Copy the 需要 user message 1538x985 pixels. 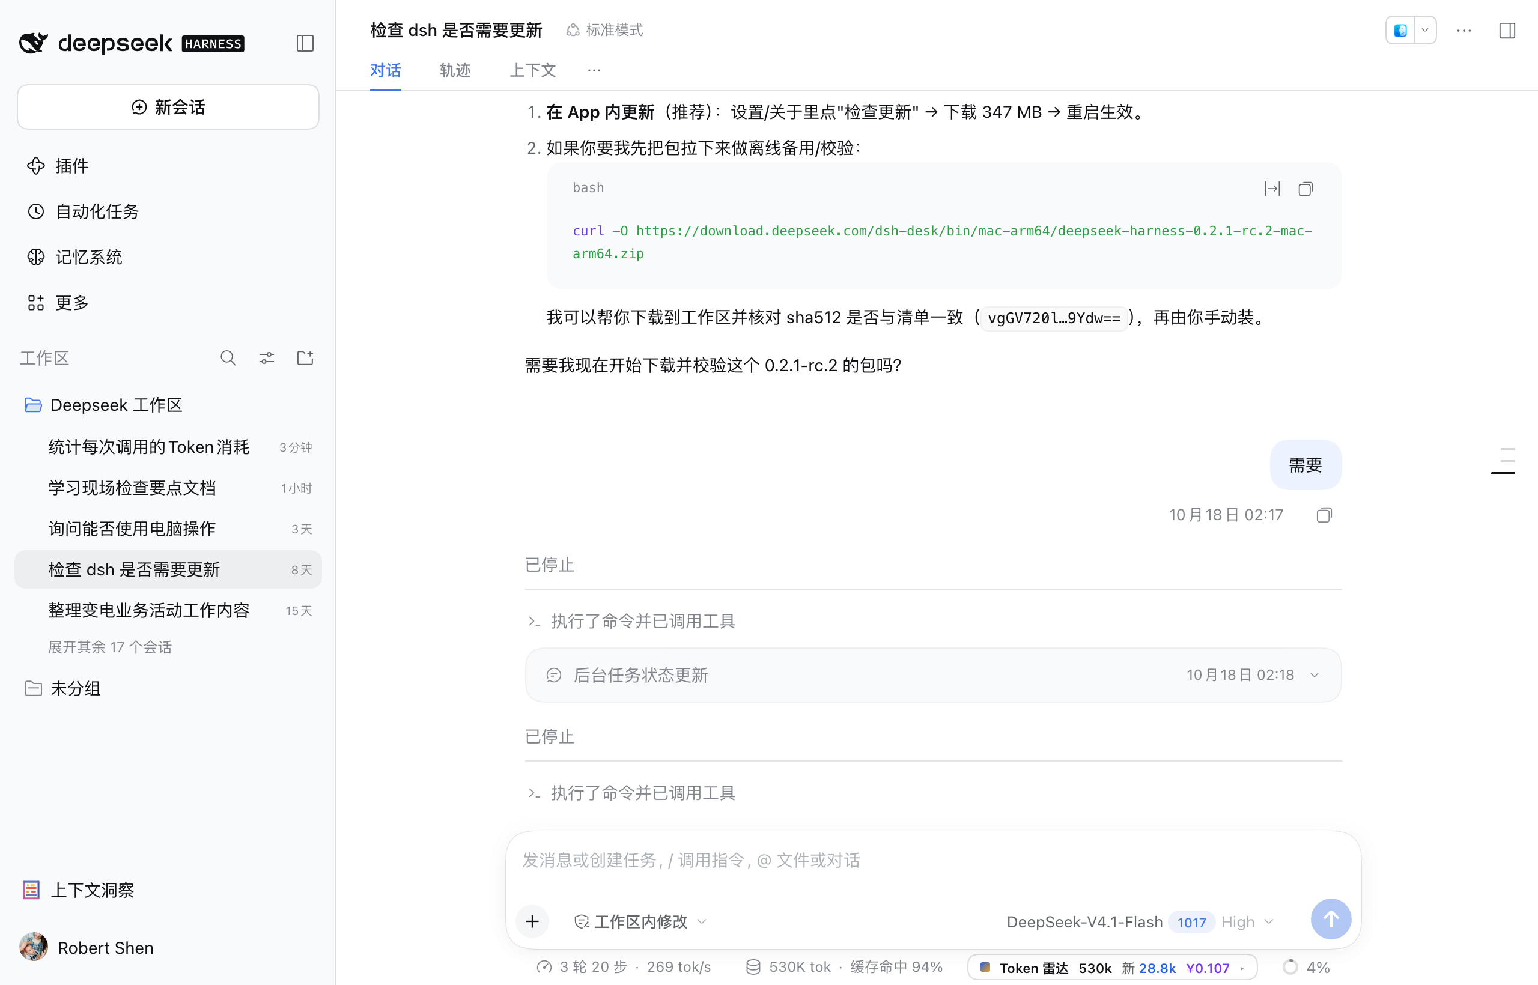pyautogui.click(x=1324, y=515)
